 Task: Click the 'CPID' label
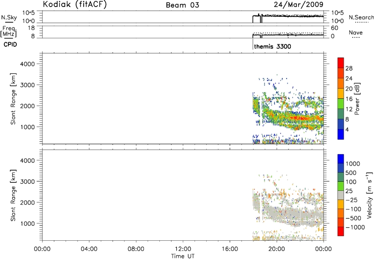click(10, 44)
